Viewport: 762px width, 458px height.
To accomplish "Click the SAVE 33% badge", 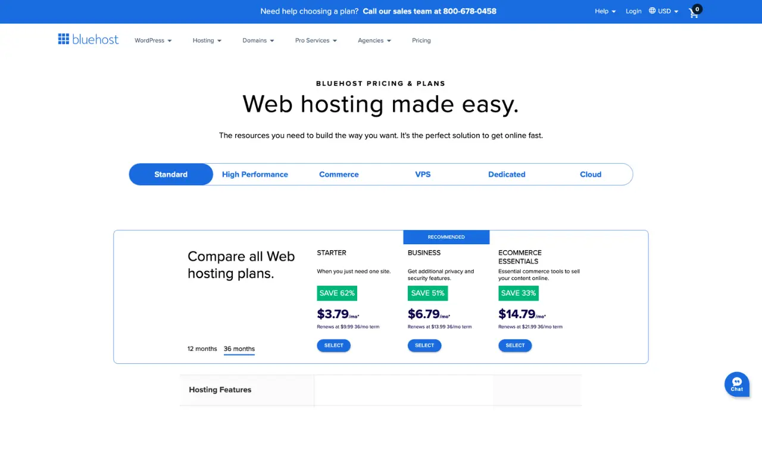I will pyautogui.click(x=519, y=293).
